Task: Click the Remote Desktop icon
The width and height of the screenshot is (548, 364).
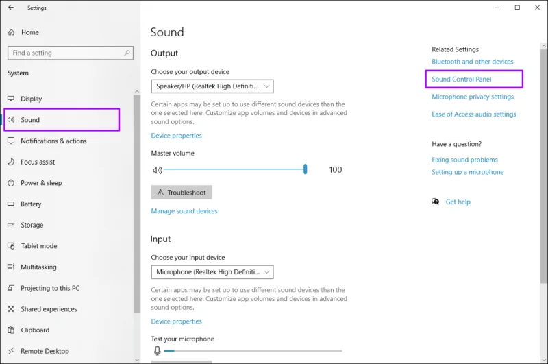Action: 11,351
